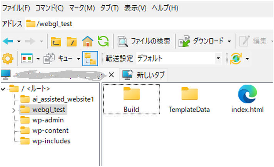This screenshot has height=167, width=274.
Task: Open the back history dropdown arrow
Action: pos(19,42)
